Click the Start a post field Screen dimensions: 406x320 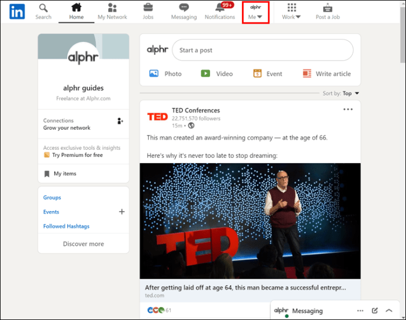(x=262, y=50)
